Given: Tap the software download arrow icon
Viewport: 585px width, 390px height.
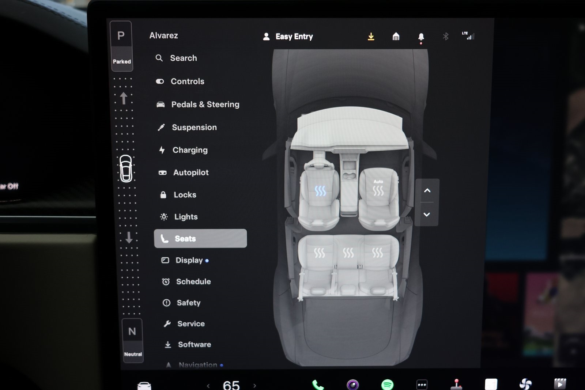Looking at the screenshot, I should (371, 37).
